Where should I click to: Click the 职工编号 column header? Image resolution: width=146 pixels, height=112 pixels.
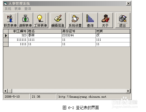point(18,31)
